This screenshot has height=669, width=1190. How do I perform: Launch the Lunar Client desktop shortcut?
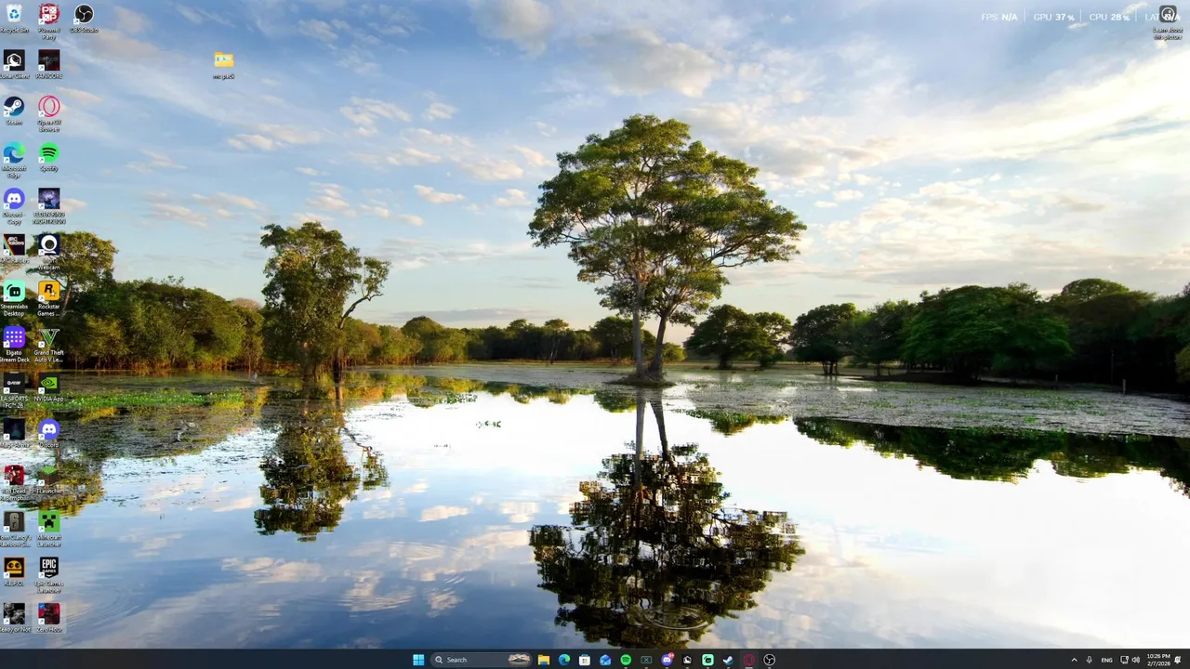pyautogui.click(x=14, y=65)
